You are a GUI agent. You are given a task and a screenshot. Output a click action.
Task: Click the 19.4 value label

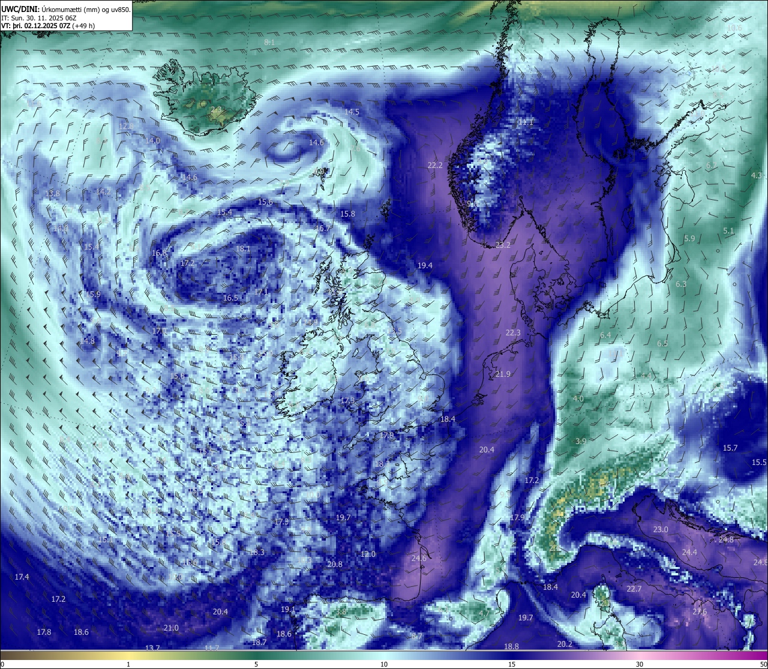coord(425,265)
